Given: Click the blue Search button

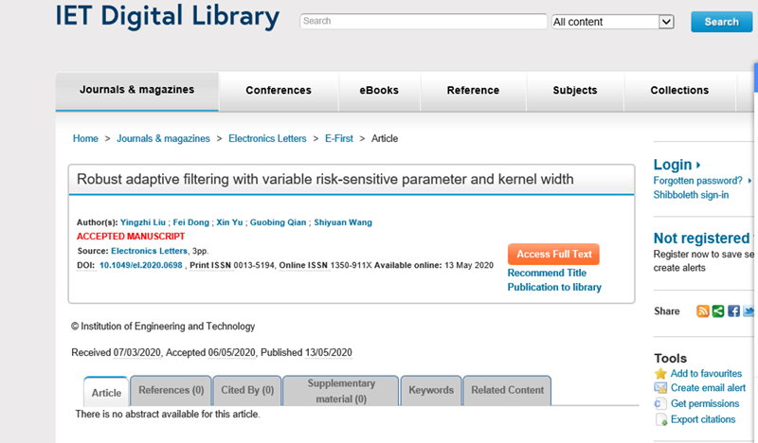Looking at the screenshot, I should [721, 22].
